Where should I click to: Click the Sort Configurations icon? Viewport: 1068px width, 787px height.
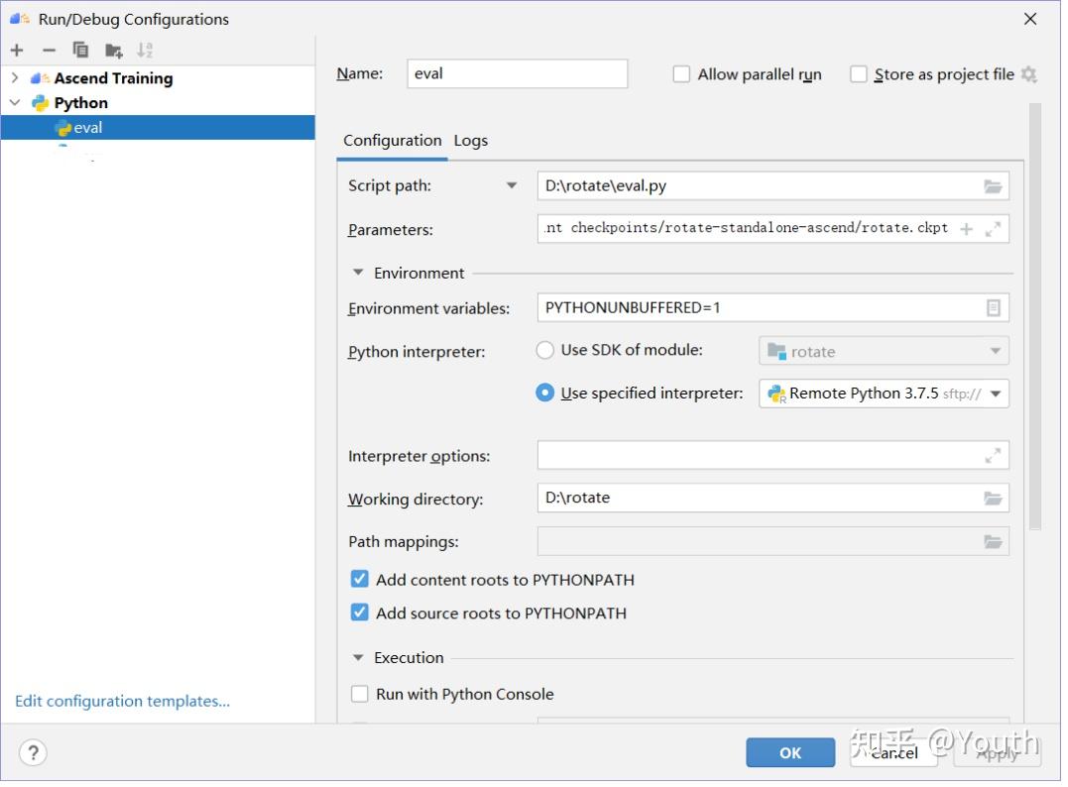145,51
